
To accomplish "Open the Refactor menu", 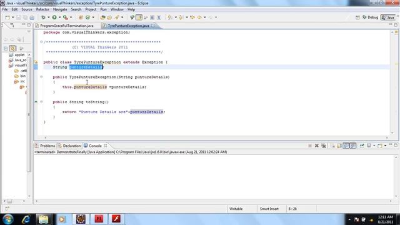I will pos(42,9).
